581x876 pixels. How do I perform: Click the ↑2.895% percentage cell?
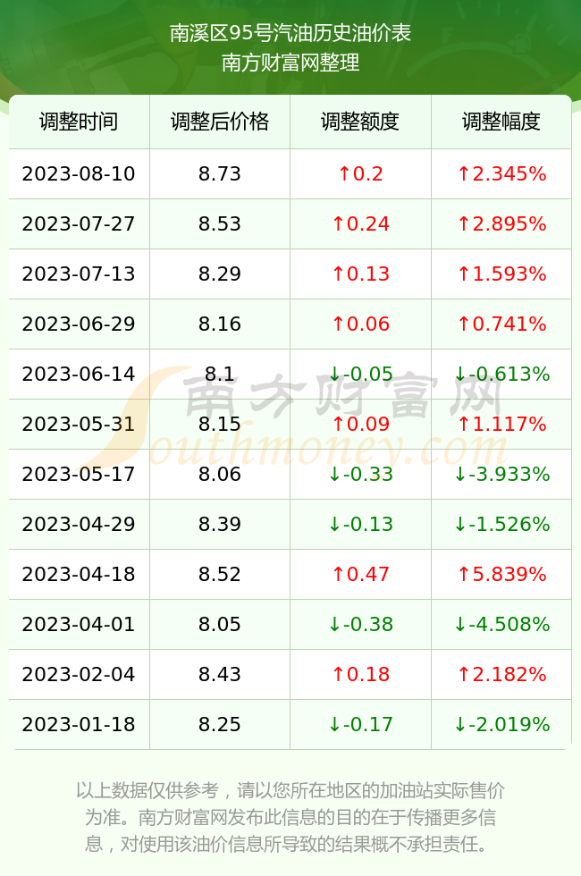501,224
